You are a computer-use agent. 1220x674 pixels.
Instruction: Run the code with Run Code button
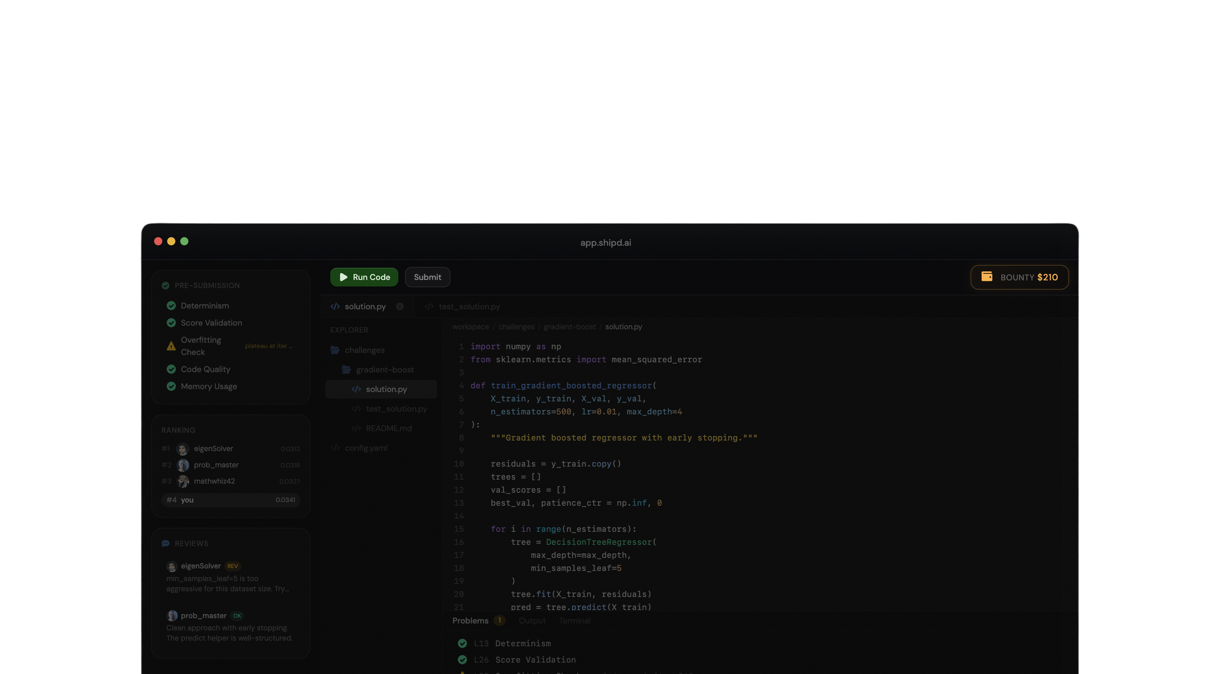(364, 277)
